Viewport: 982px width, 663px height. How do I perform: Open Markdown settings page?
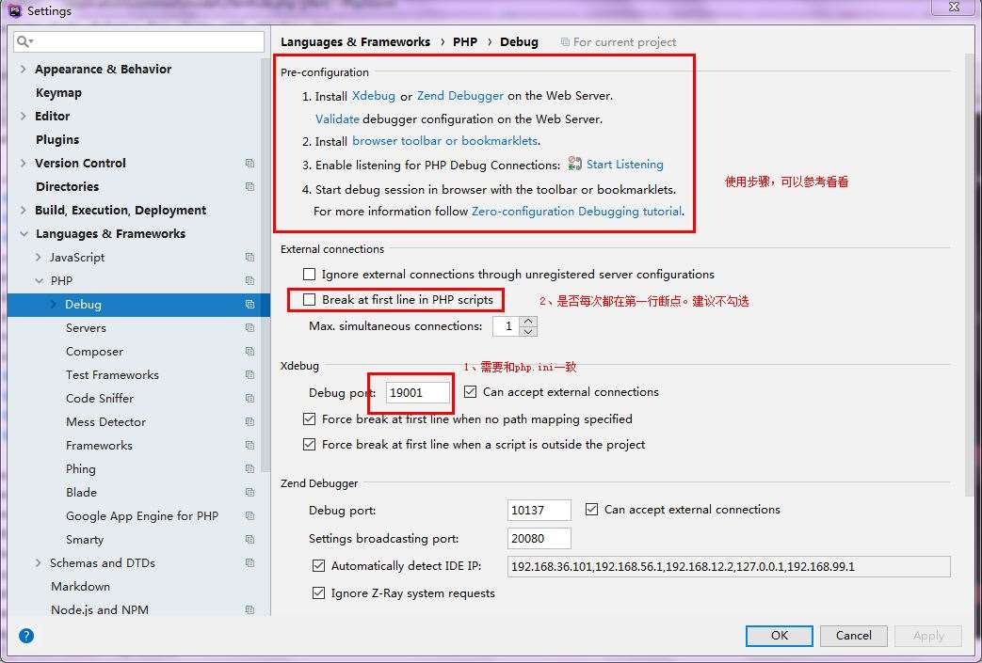pyautogui.click(x=80, y=587)
